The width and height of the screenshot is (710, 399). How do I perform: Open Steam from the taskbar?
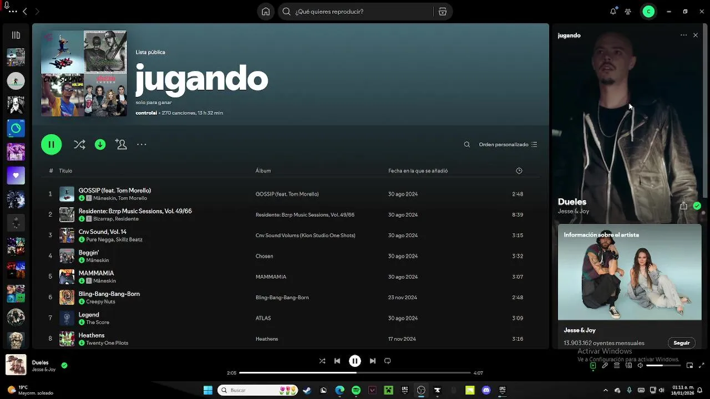coord(307,390)
